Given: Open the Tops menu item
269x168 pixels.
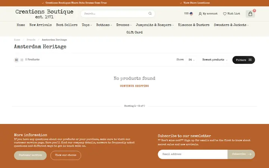Looking at the screenshot, I should [86, 25].
